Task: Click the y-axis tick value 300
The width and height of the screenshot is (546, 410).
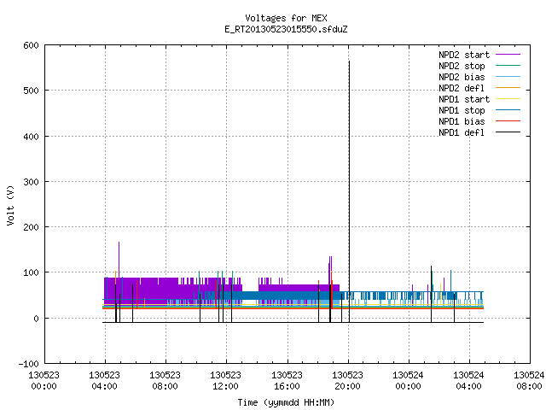Action: coord(31,182)
